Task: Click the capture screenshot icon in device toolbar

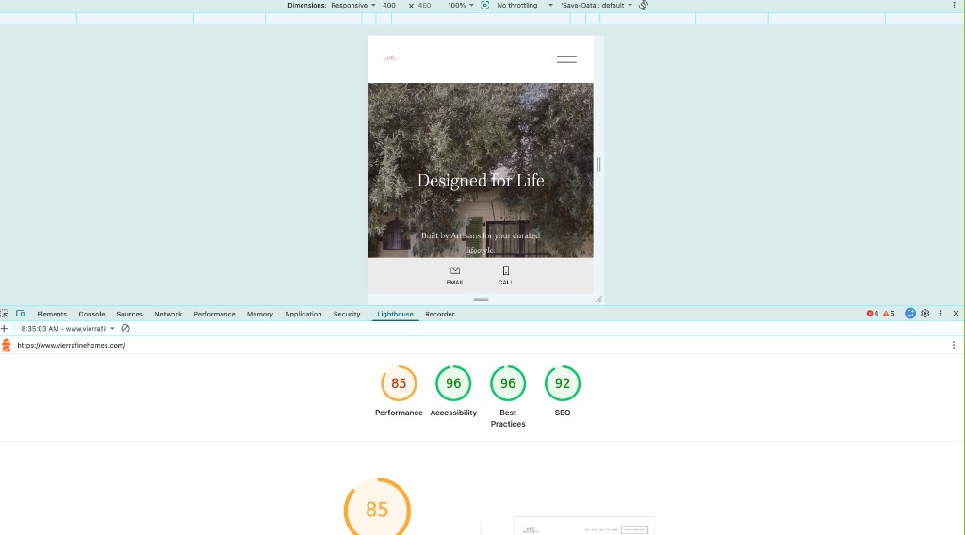Action: point(485,5)
